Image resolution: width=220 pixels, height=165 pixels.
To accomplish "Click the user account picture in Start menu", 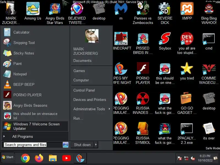I will point(92,36).
